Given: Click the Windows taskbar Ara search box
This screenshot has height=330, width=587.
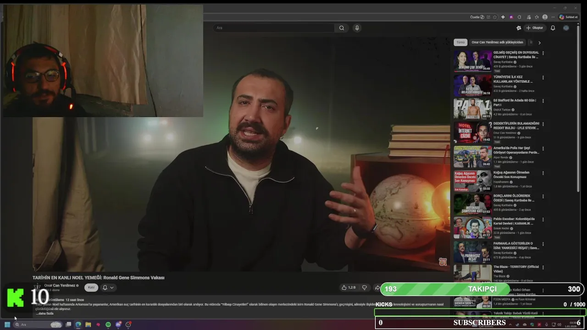Looking at the screenshot, I should (x=38, y=324).
